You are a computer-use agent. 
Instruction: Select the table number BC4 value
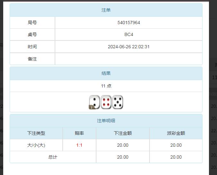[x=129, y=35]
